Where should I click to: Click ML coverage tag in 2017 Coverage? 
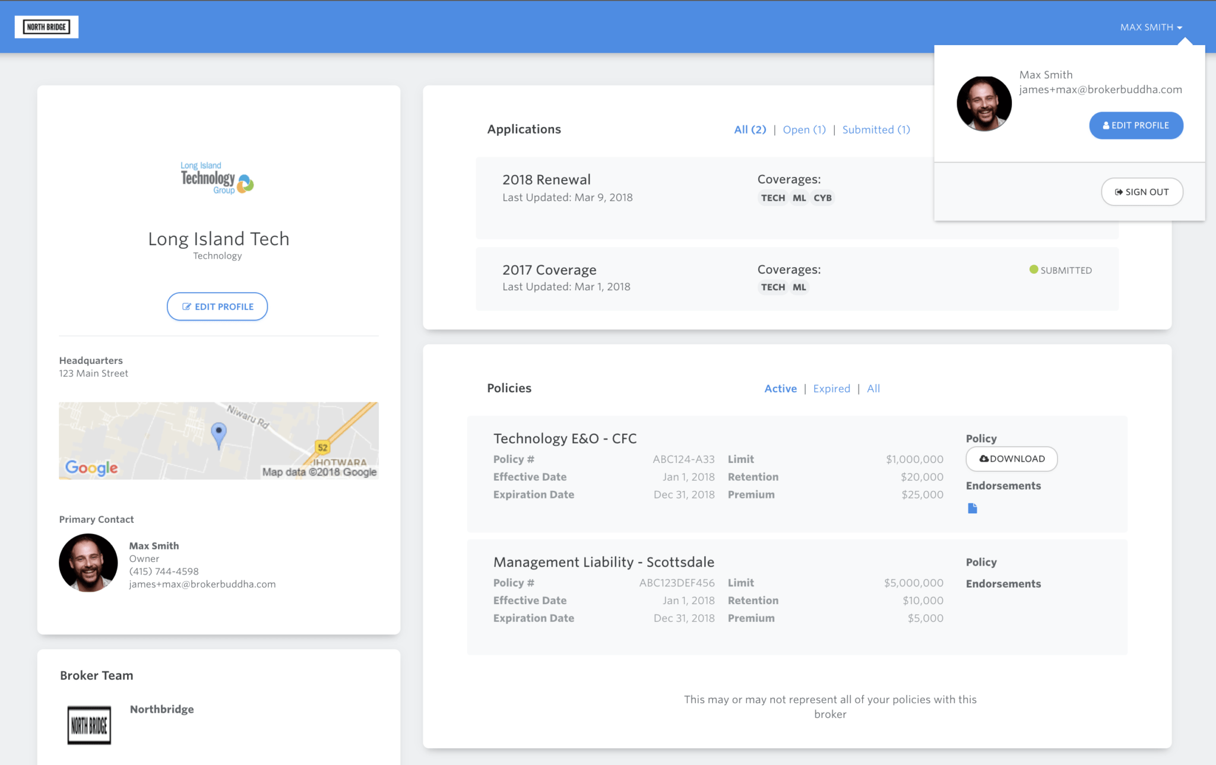799,287
